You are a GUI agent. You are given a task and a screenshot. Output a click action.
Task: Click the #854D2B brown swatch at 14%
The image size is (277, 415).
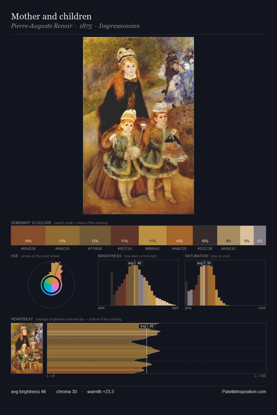[28, 235]
